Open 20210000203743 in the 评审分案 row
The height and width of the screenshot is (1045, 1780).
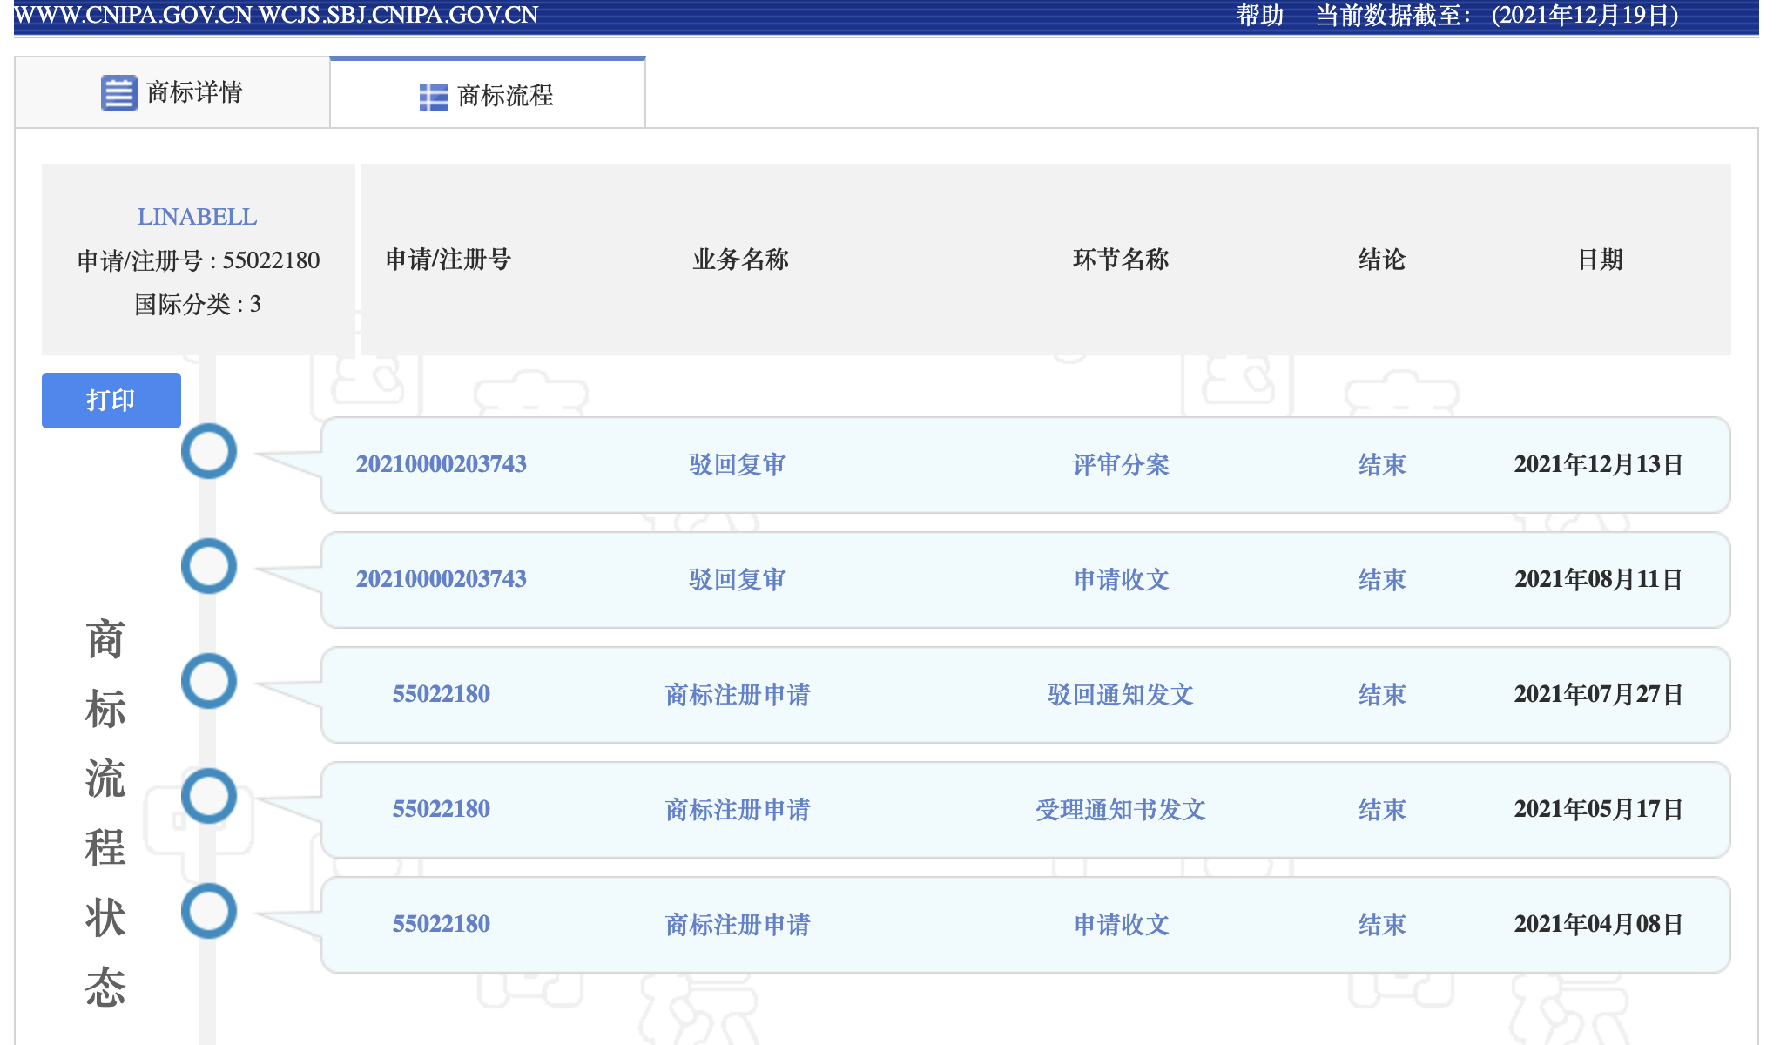click(x=441, y=464)
